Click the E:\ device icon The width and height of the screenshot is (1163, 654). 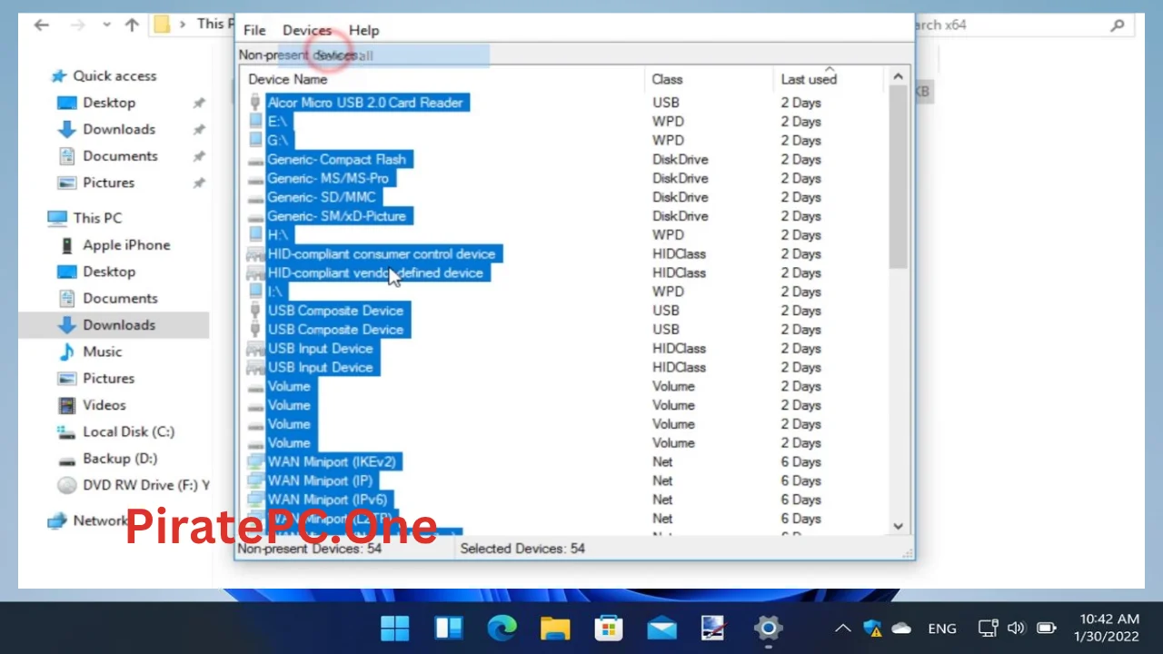point(255,121)
